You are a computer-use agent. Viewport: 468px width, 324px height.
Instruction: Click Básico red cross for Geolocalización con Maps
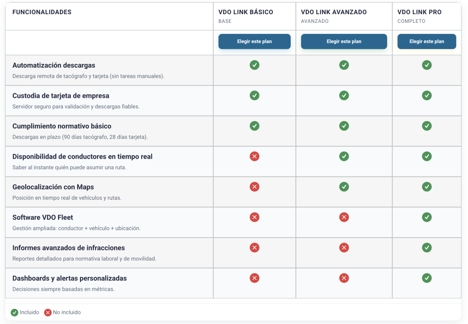pos(254,187)
